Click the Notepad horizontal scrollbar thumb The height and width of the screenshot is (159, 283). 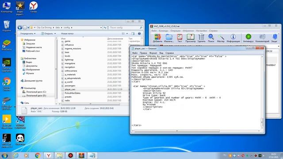tap(177, 131)
